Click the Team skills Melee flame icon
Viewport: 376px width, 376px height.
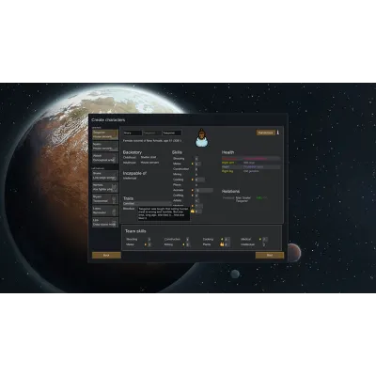pos(146,244)
